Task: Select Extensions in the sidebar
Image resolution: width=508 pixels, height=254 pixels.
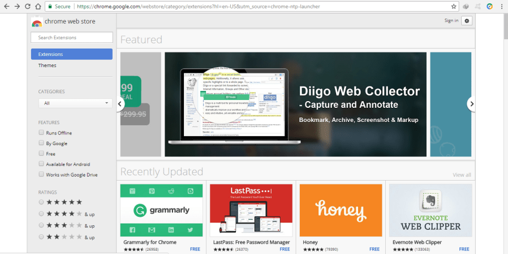Action: coord(72,54)
